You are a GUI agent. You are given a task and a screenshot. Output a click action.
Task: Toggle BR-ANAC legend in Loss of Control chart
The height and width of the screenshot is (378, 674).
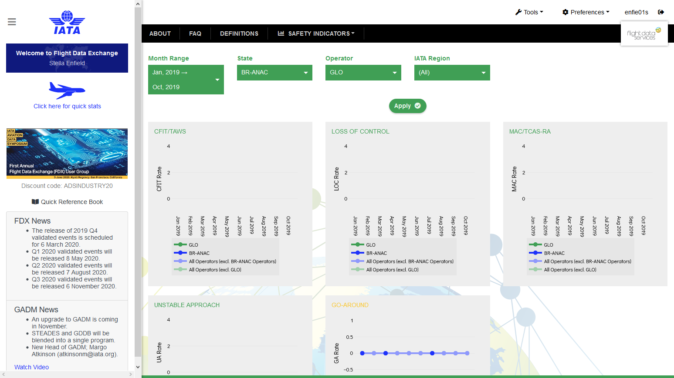point(369,253)
